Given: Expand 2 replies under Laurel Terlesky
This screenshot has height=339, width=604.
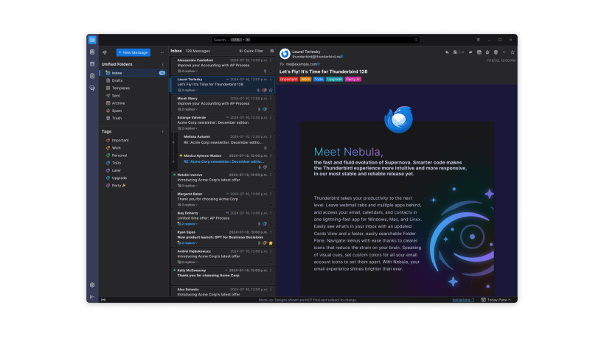Looking at the screenshot, I should pos(187,91).
